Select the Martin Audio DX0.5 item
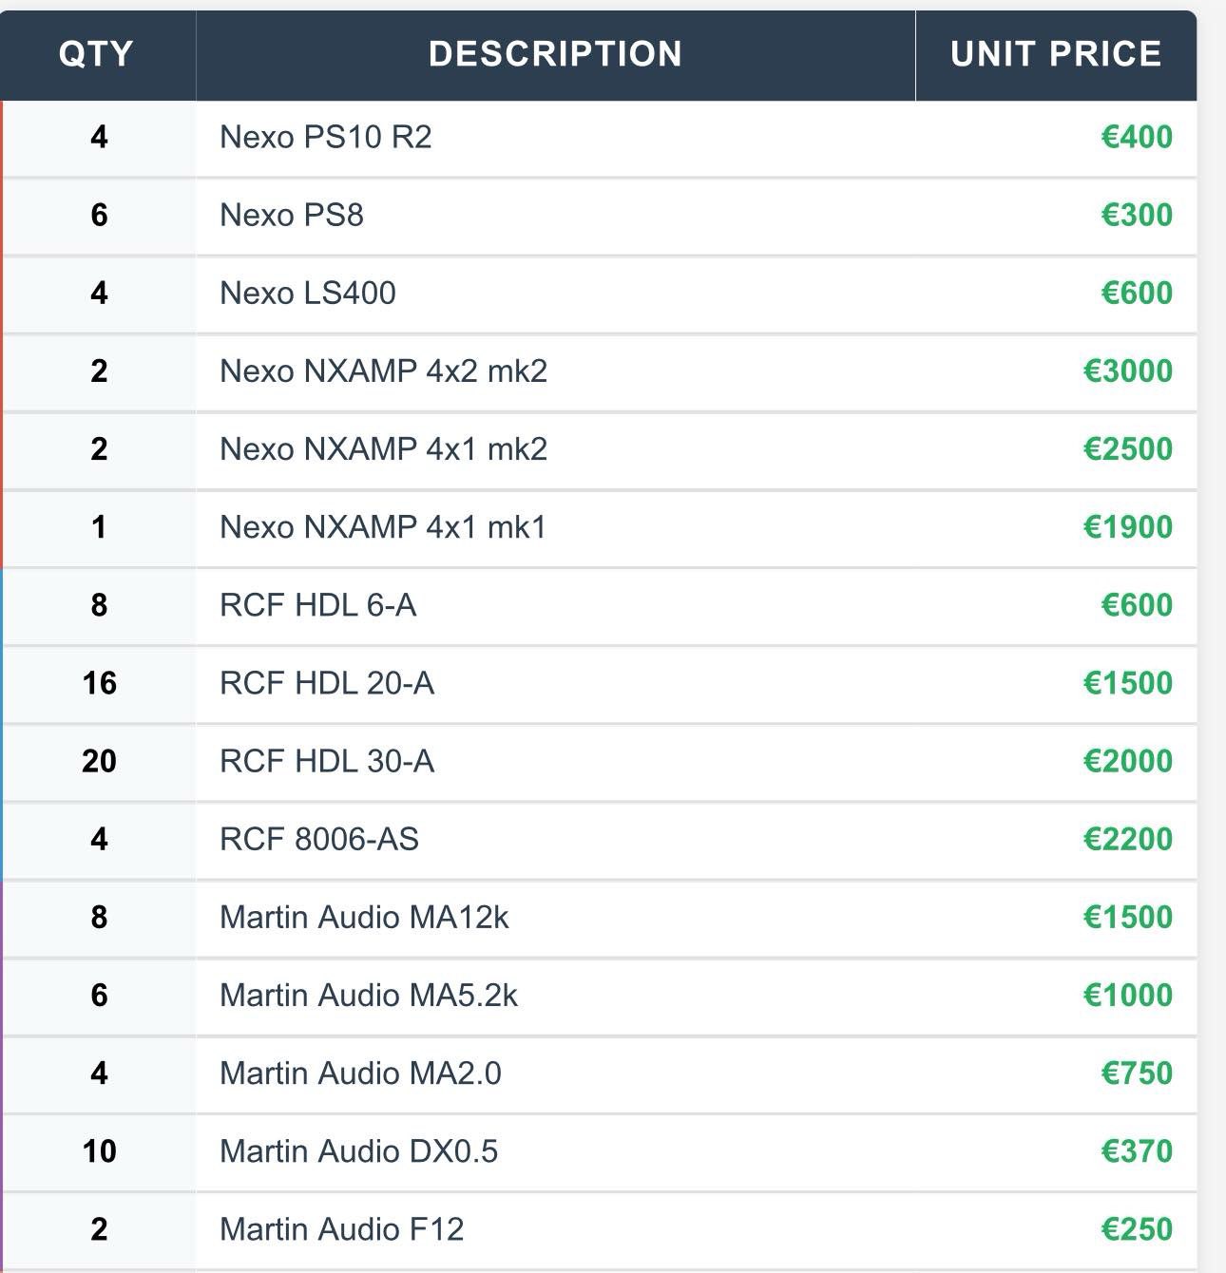The width and height of the screenshot is (1226, 1273). (359, 1150)
